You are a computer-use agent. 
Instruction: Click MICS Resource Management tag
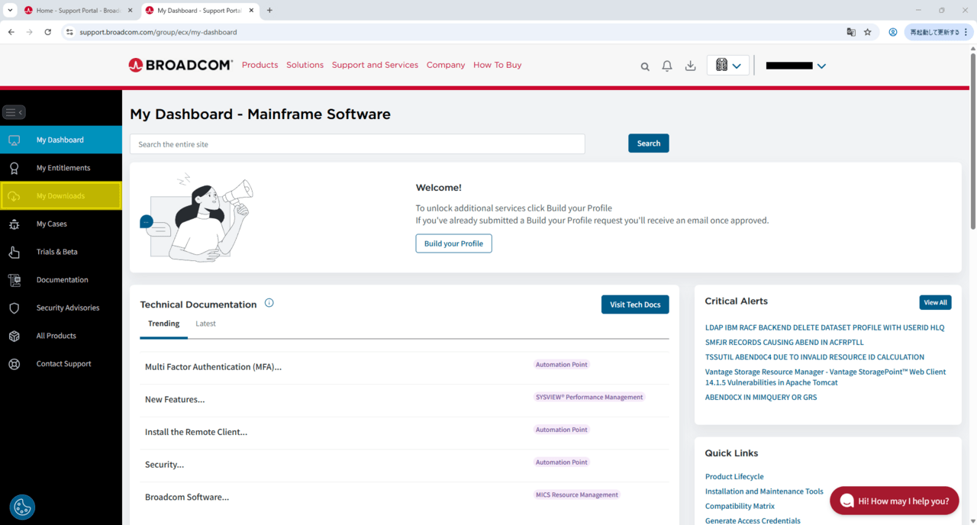pyautogui.click(x=577, y=494)
